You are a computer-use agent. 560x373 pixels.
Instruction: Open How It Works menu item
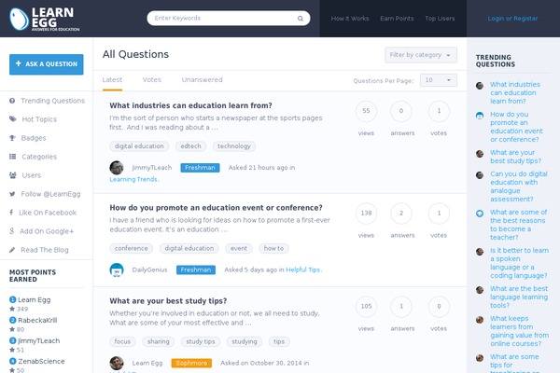350,19
